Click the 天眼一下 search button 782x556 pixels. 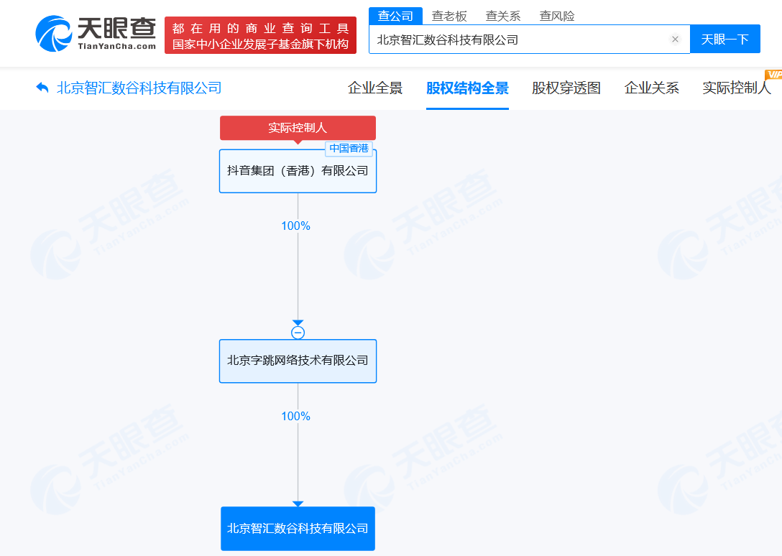724,40
